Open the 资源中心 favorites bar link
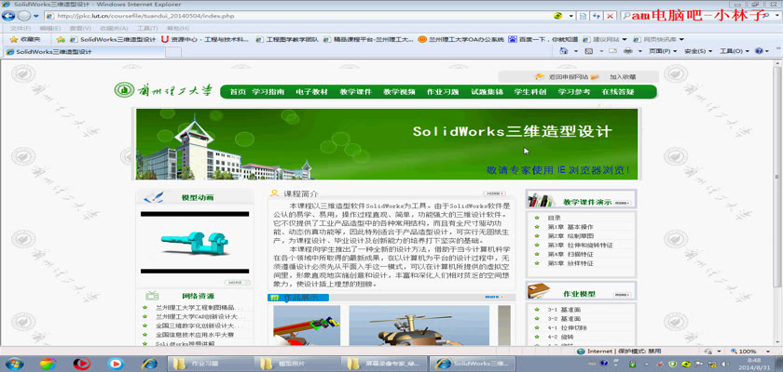The height and width of the screenshot is (372, 783). coord(205,39)
